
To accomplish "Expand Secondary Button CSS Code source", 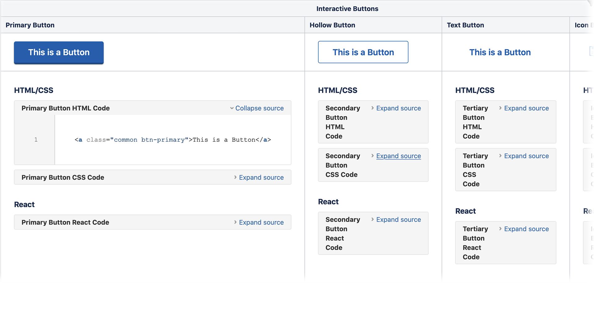I will pyautogui.click(x=398, y=156).
